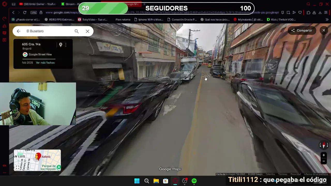Open File Explorer from taskbar

tap(156, 181)
